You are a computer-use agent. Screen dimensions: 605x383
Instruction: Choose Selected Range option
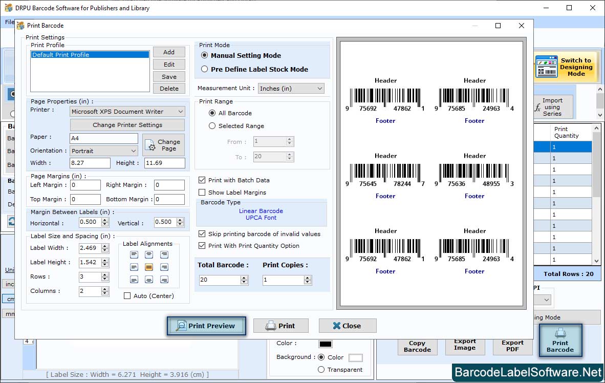(212, 126)
